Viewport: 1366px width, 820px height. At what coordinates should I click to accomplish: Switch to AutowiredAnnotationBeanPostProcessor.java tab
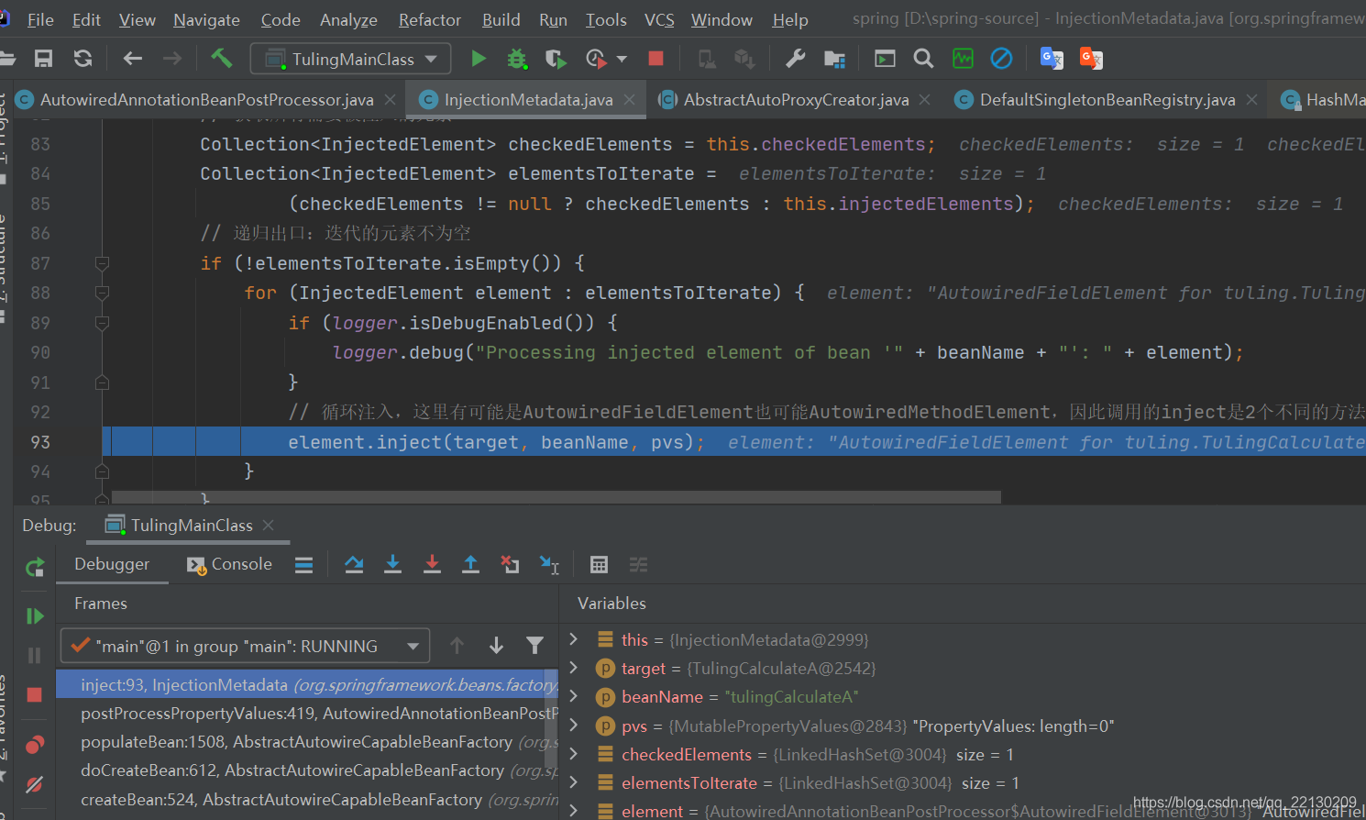(207, 99)
